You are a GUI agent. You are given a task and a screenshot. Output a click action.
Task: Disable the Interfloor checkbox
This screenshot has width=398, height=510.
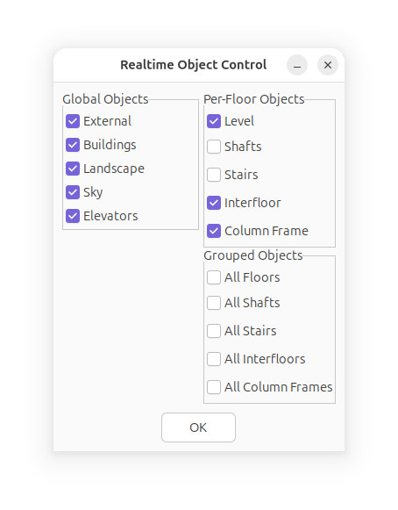[x=214, y=203]
